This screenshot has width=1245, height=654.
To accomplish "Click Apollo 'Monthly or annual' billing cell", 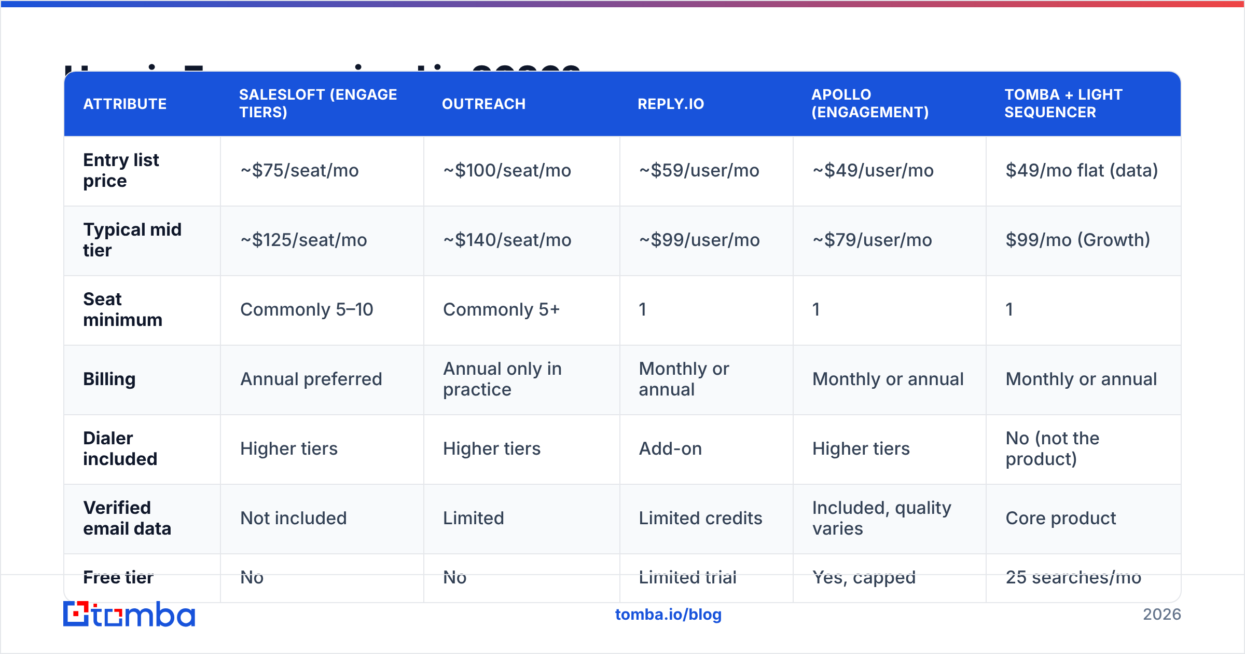I will coord(888,379).
